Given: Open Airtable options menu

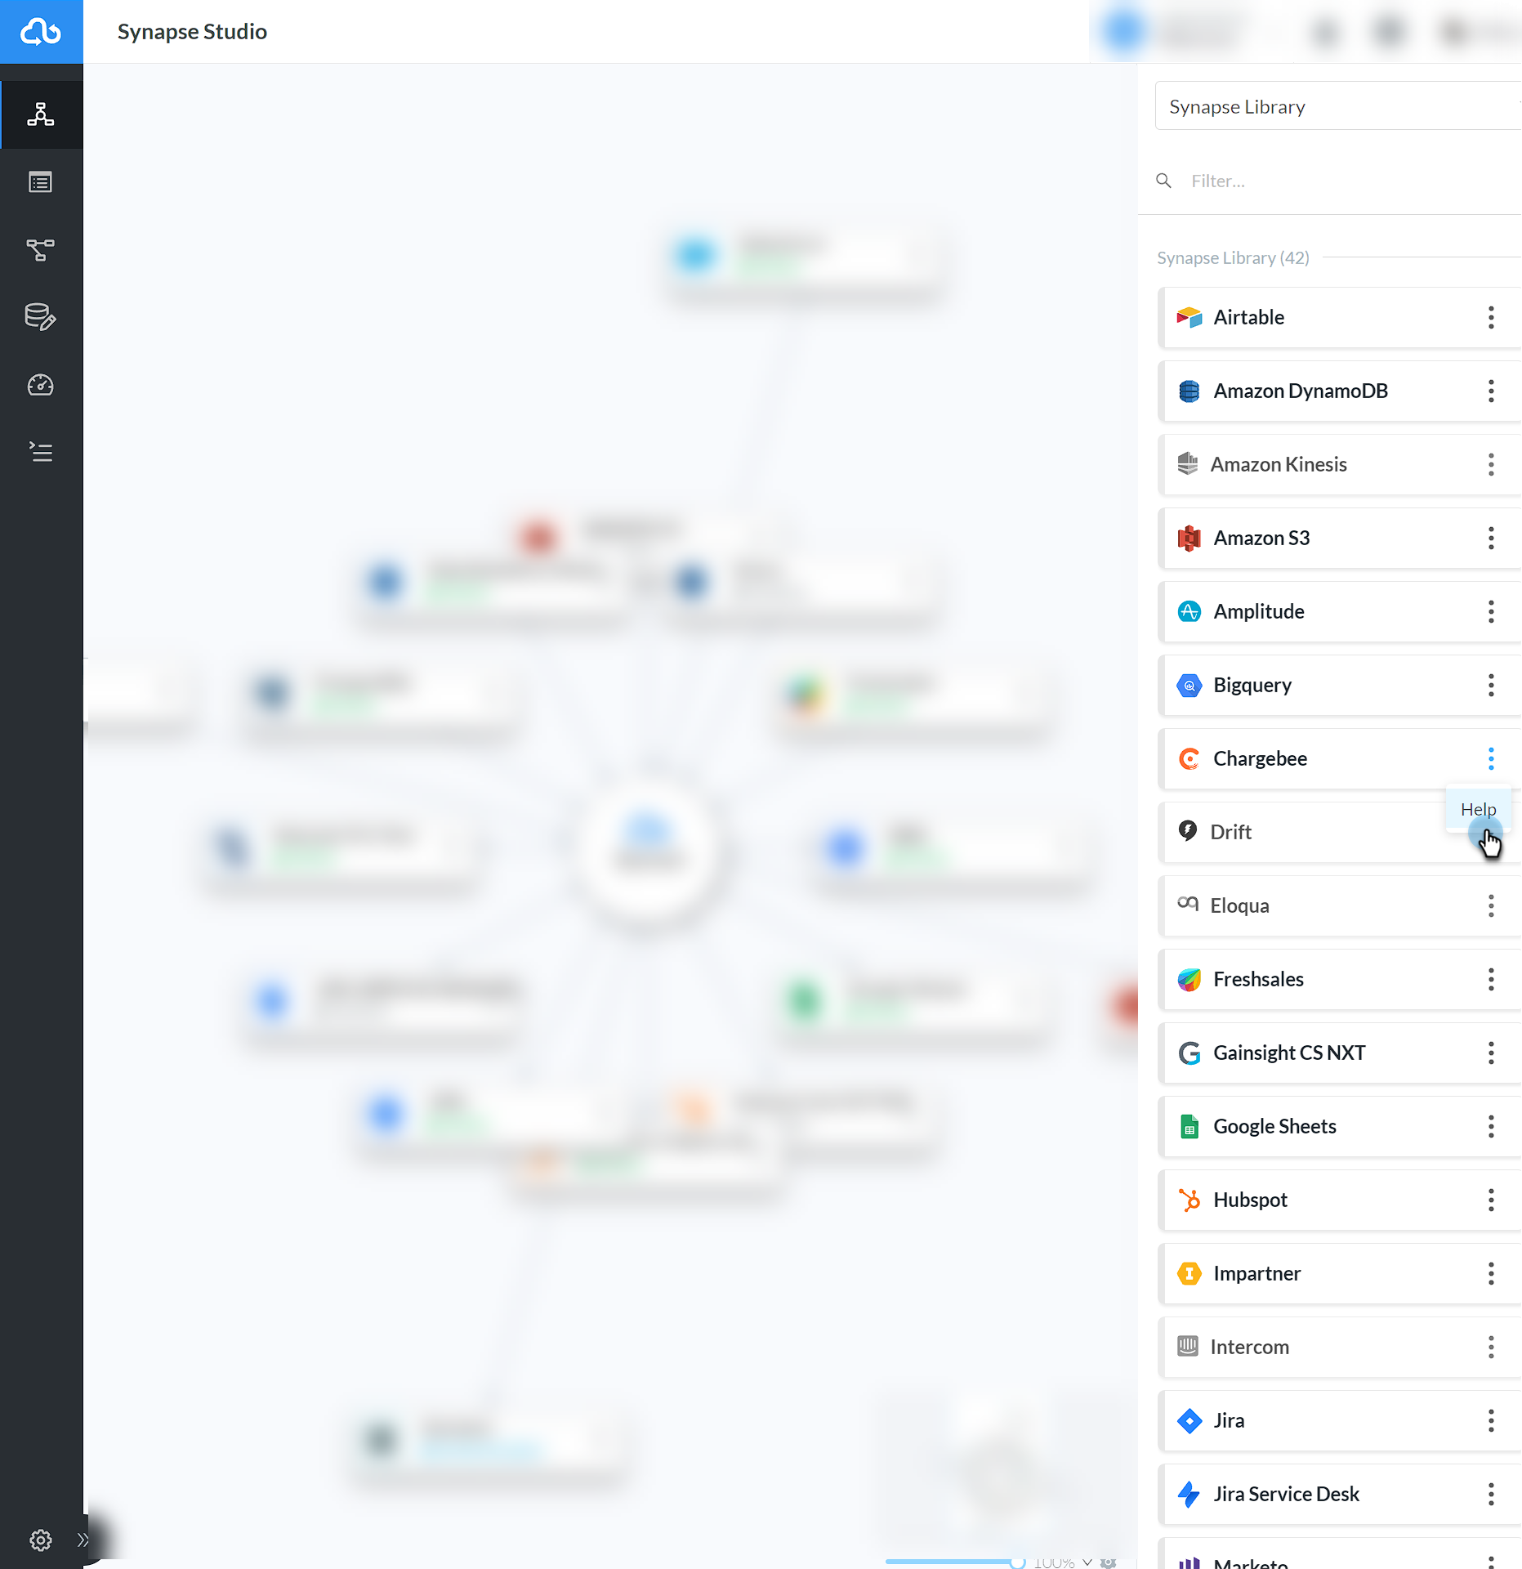Looking at the screenshot, I should click(x=1491, y=317).
